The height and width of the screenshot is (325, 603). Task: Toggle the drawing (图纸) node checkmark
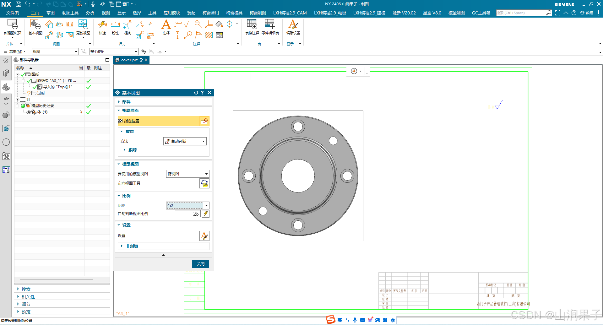pos(23,74)
